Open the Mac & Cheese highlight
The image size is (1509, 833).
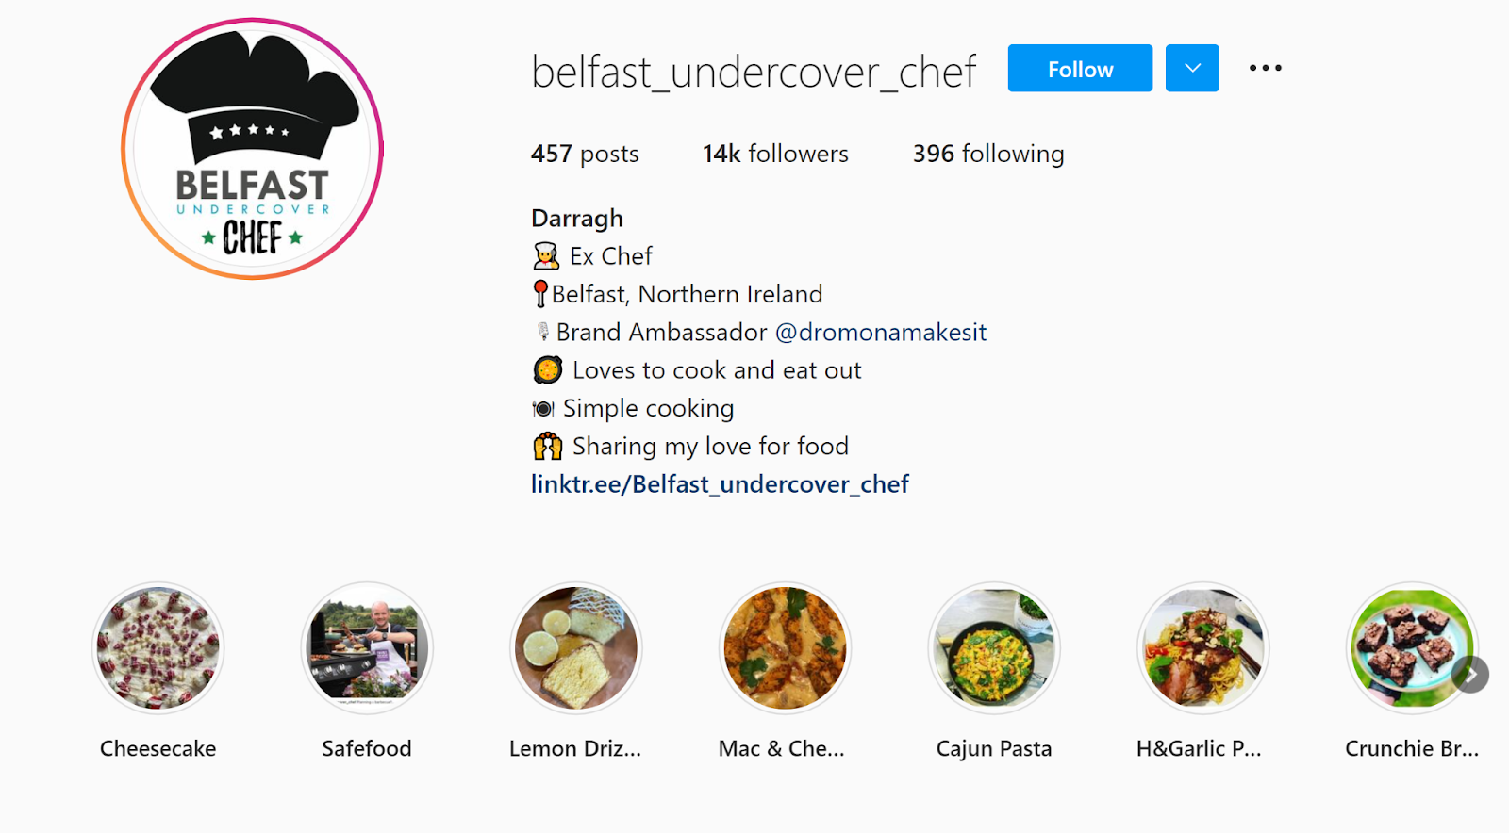[x=785, y=648]
